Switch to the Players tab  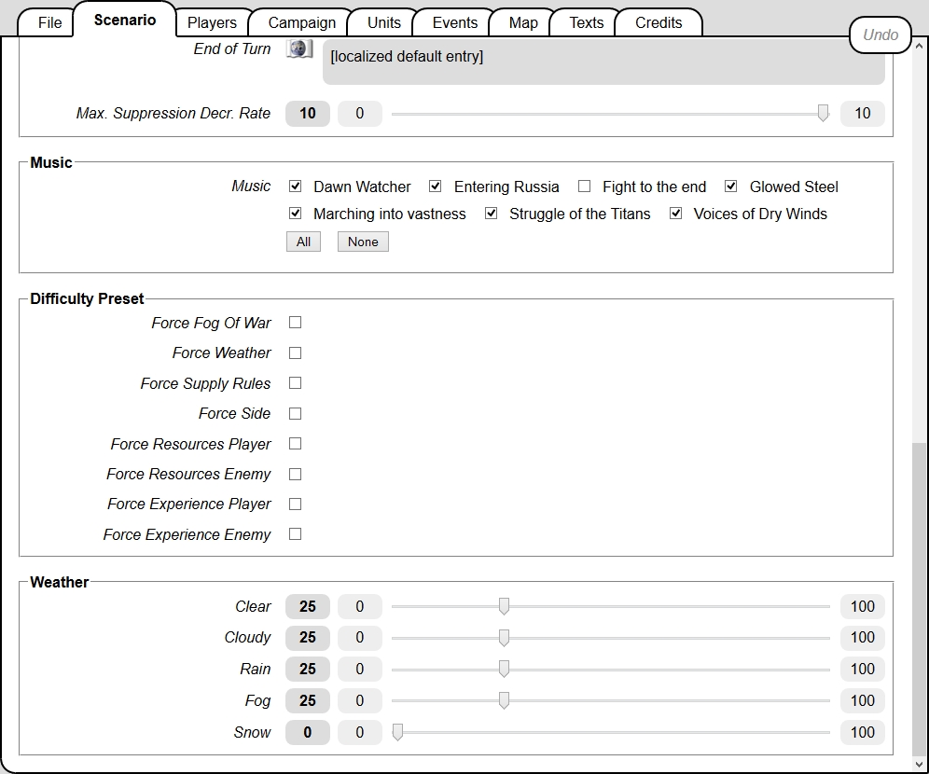(212, 22)
